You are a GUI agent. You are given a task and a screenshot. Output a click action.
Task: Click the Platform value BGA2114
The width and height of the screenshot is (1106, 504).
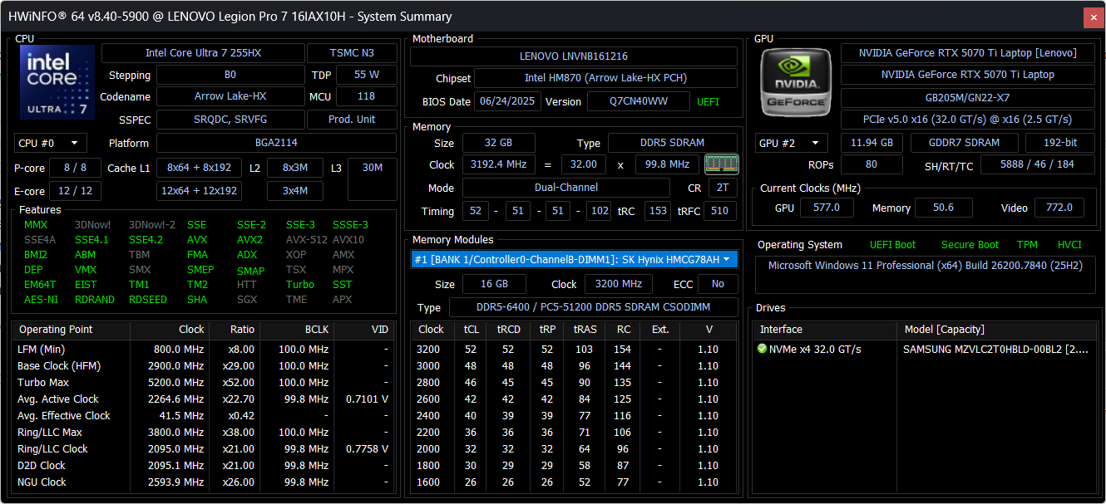tap(277, 143)
